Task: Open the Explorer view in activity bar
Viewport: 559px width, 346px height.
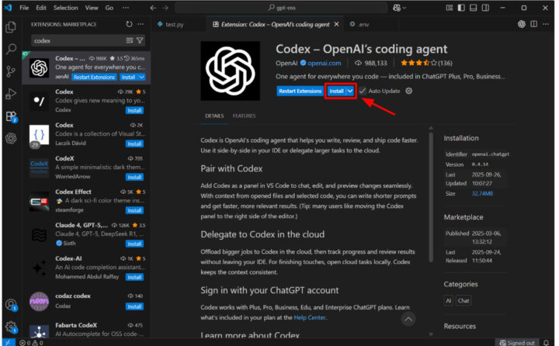Action: (11, 26)
